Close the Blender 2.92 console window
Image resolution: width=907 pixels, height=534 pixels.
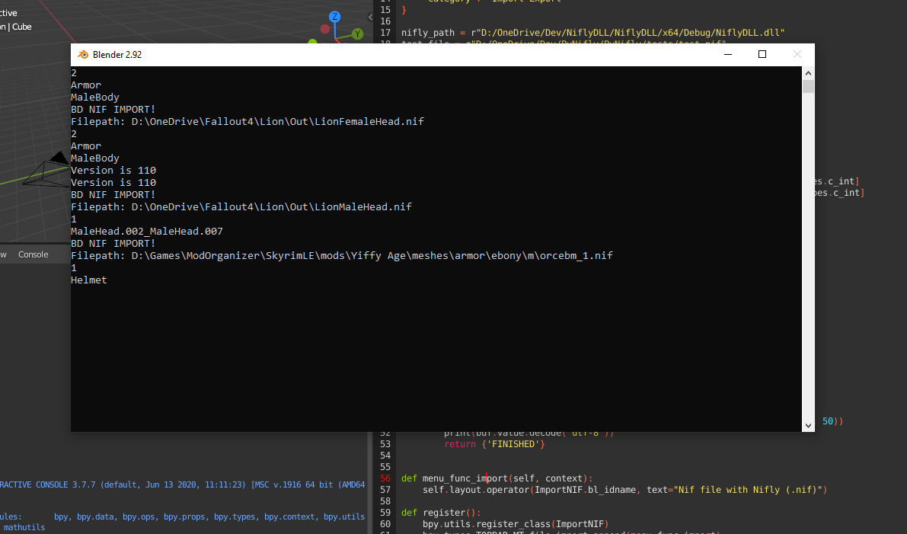tap(797, 54)
